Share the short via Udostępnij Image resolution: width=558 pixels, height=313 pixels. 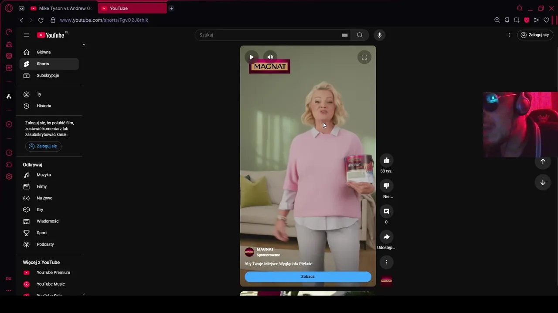tap(386, 237)
